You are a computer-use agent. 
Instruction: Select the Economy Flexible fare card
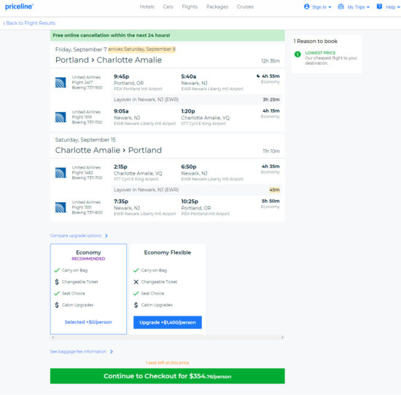pyautogui.click(x=168, y=289)
